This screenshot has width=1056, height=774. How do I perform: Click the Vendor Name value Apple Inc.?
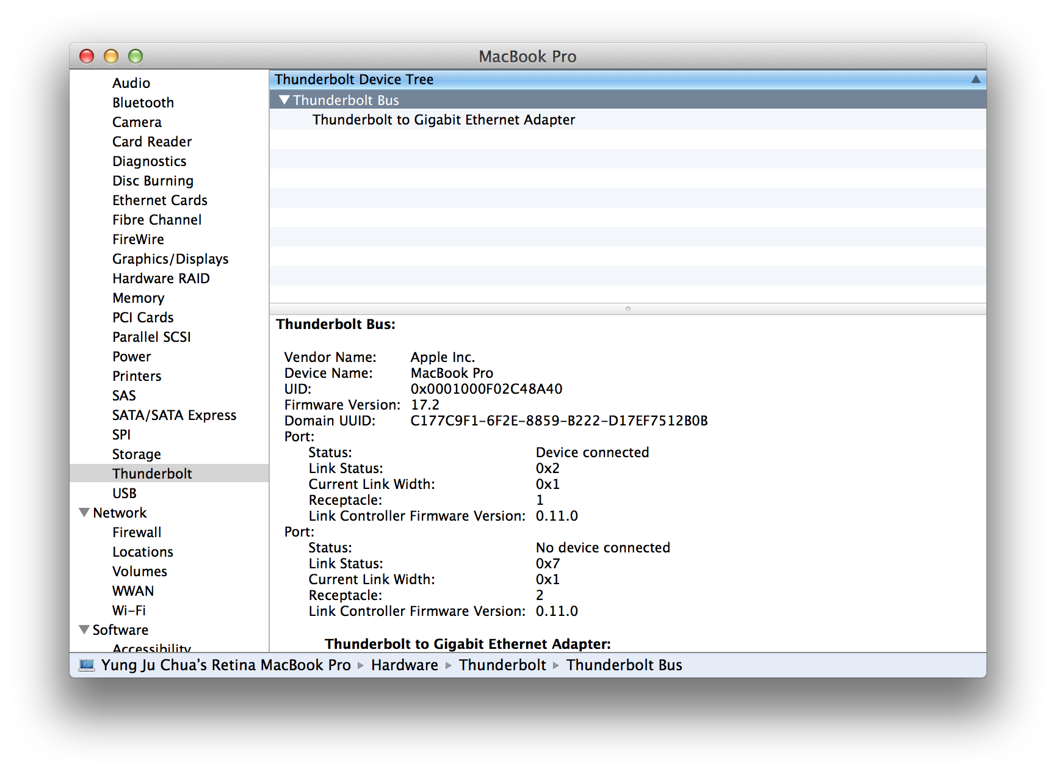(x=443, y=357)
